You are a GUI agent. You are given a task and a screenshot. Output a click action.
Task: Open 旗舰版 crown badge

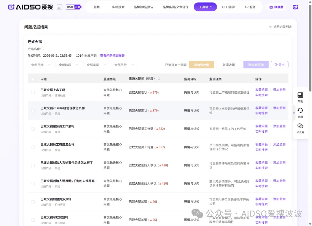(276, 7)
